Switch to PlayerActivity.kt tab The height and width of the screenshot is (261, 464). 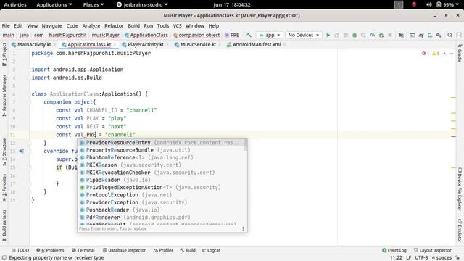click(146, 44)
